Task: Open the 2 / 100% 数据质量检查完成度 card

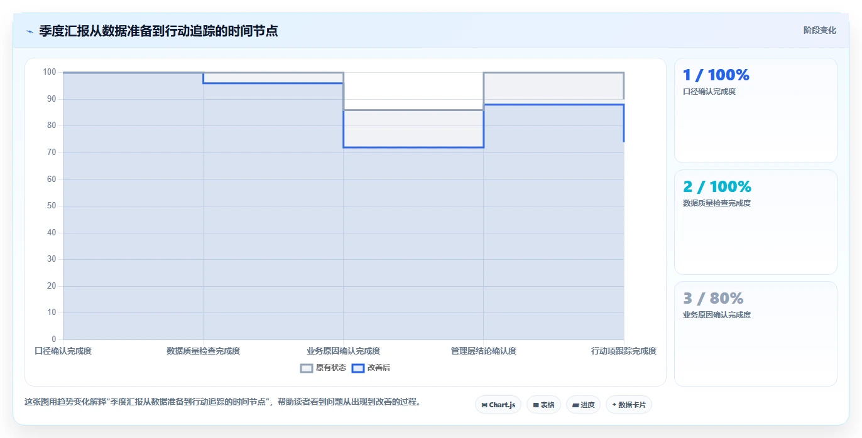Action: point(755,222)
